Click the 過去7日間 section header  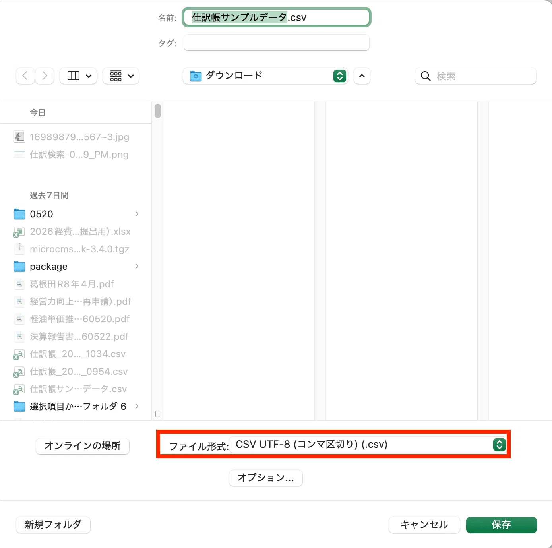click(x=49, y=196)
